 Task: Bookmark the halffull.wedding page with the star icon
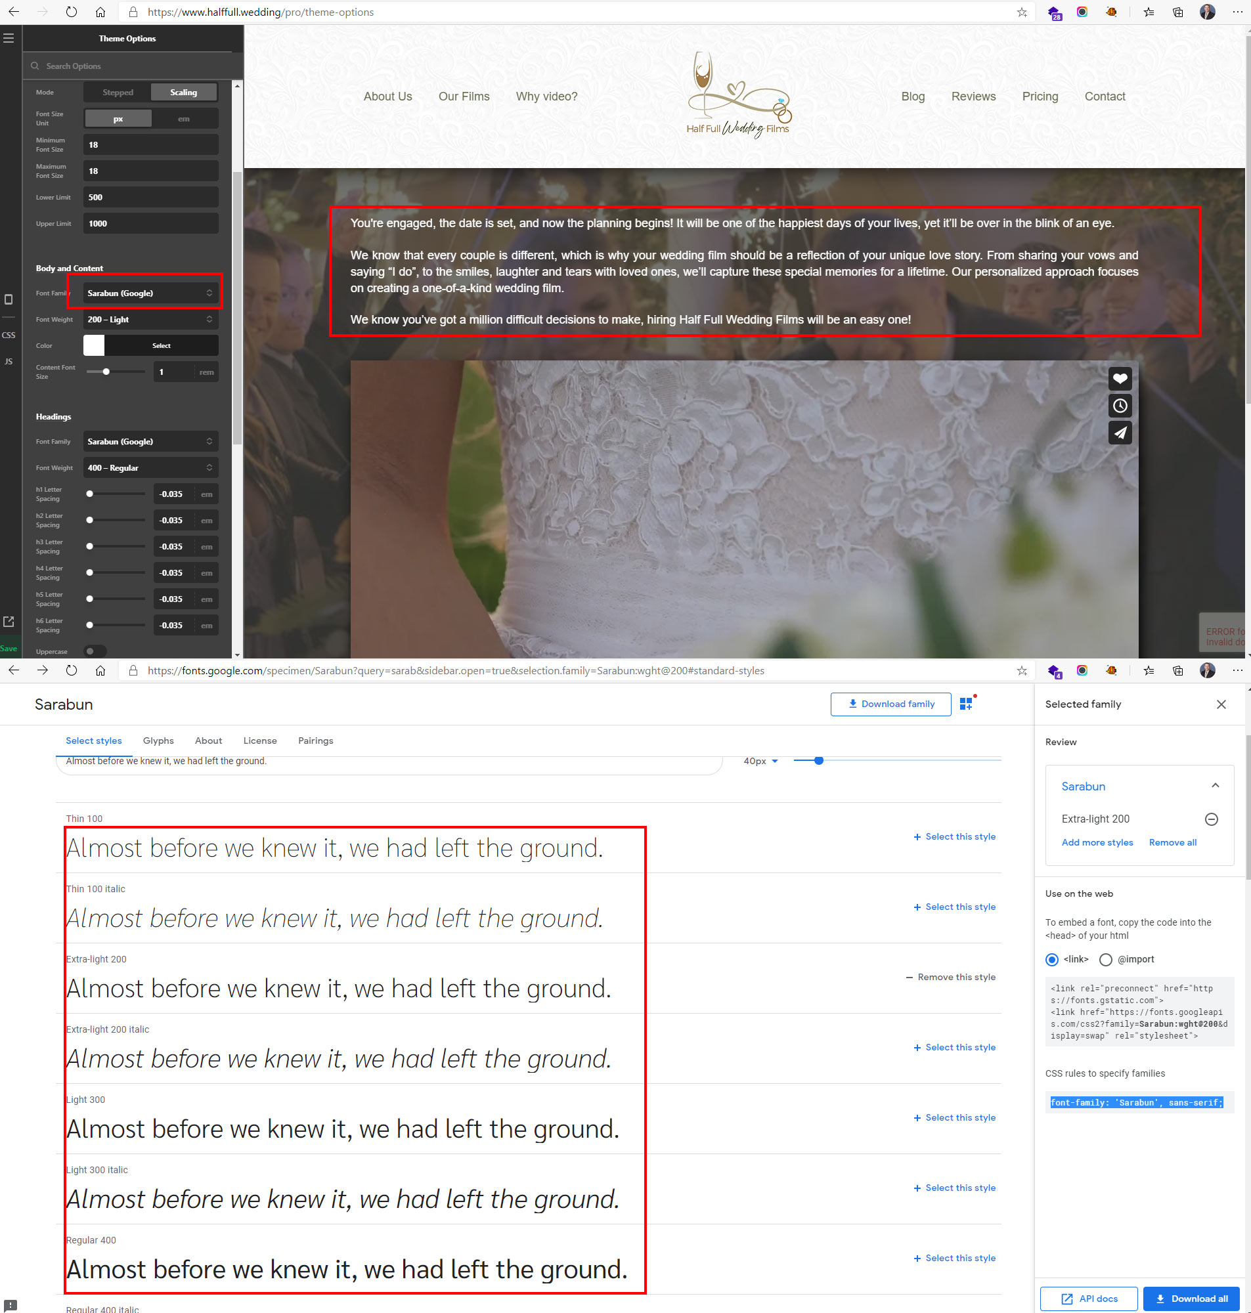point(1022,12)
